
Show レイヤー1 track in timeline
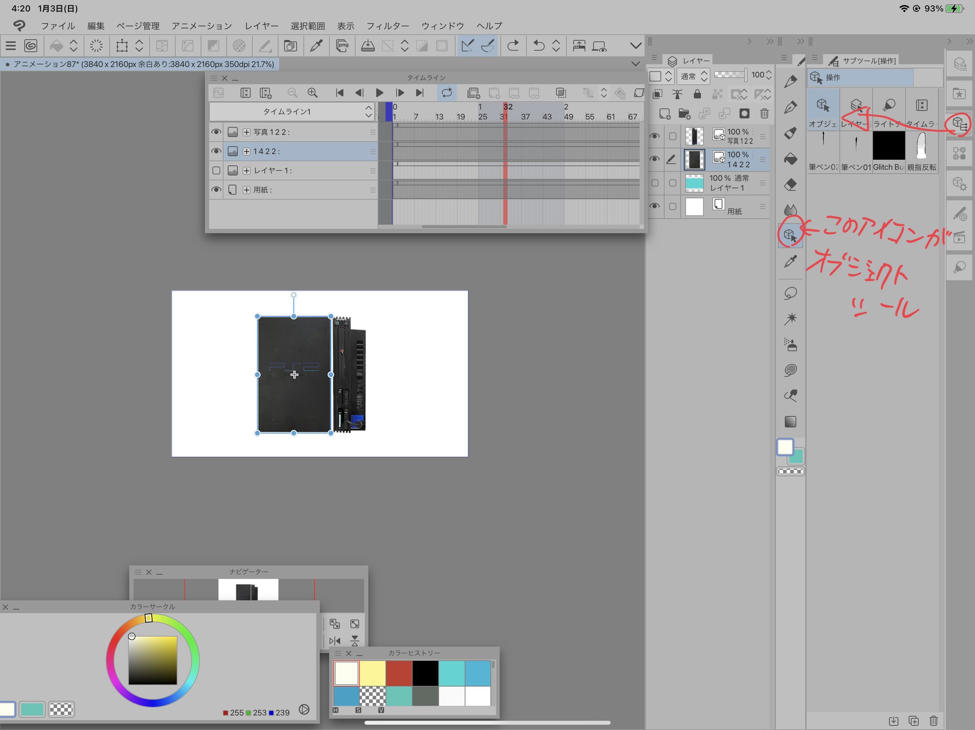click(x=216, y=170)
